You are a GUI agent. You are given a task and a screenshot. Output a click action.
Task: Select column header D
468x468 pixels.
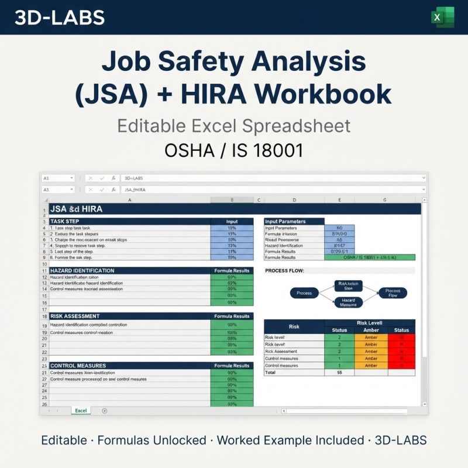[x=294, y=200]
